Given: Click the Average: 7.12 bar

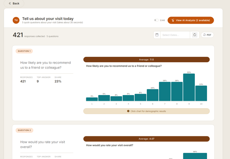Looking at the screenshot, I should tap(146, 60).
